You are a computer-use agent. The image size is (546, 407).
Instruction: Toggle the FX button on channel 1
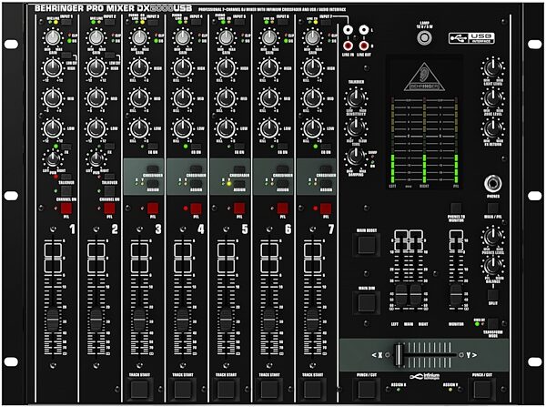point(66,147)
